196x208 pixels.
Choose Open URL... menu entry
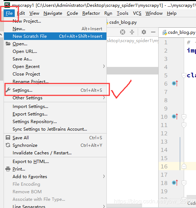click(55, 51)
